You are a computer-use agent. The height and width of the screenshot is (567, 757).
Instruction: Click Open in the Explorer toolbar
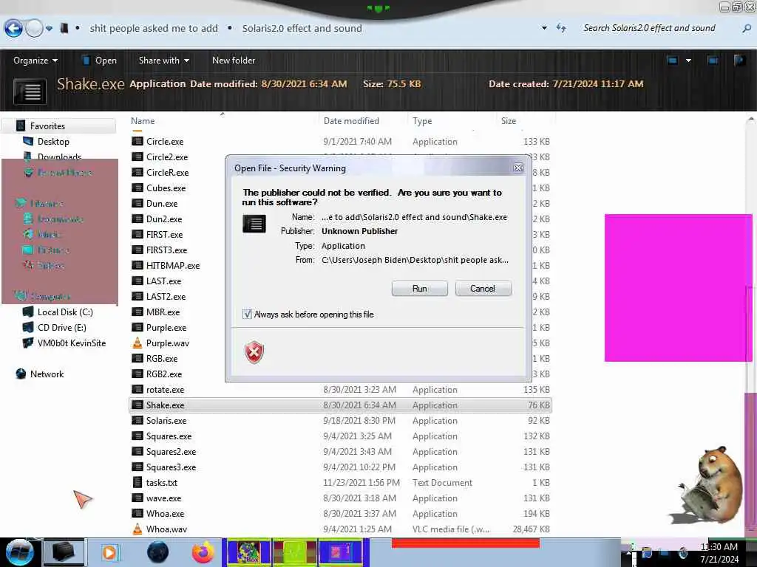[100, 61]
